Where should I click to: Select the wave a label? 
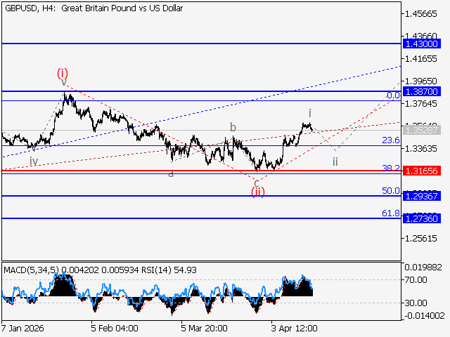click(x=171, y=172)
